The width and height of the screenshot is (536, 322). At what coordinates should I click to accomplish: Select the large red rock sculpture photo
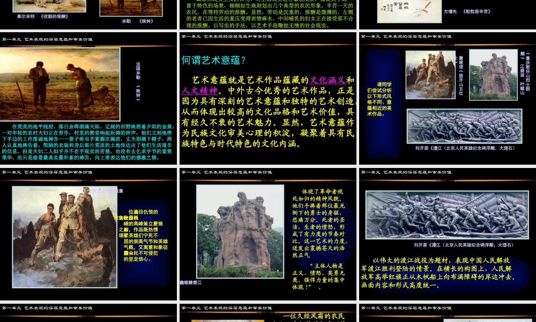click(x=240, y=231)
